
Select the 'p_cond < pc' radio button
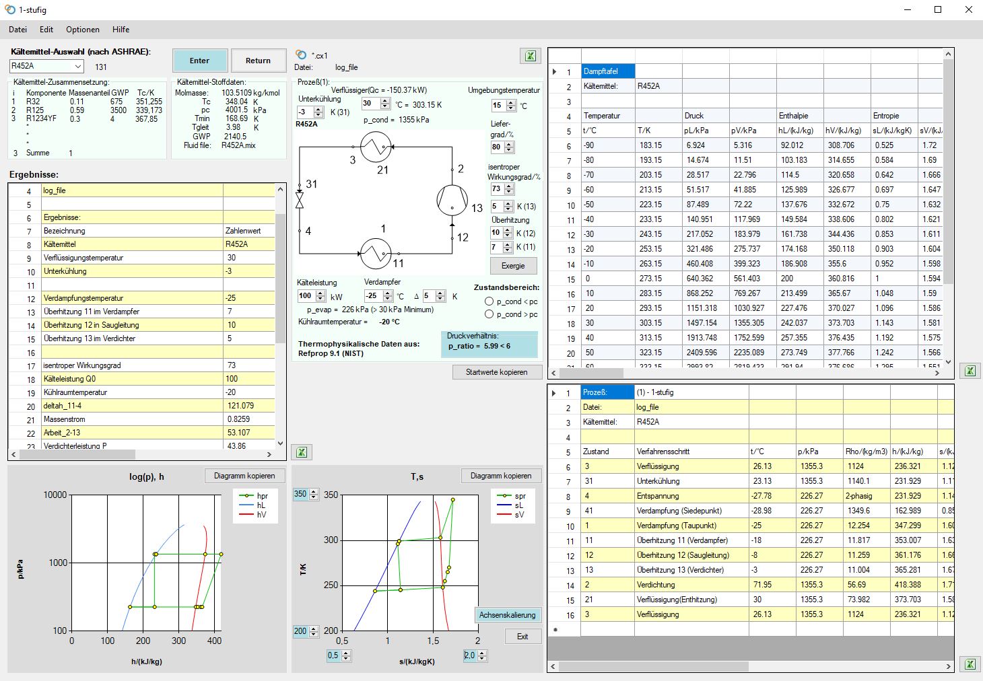click(489, 301)
